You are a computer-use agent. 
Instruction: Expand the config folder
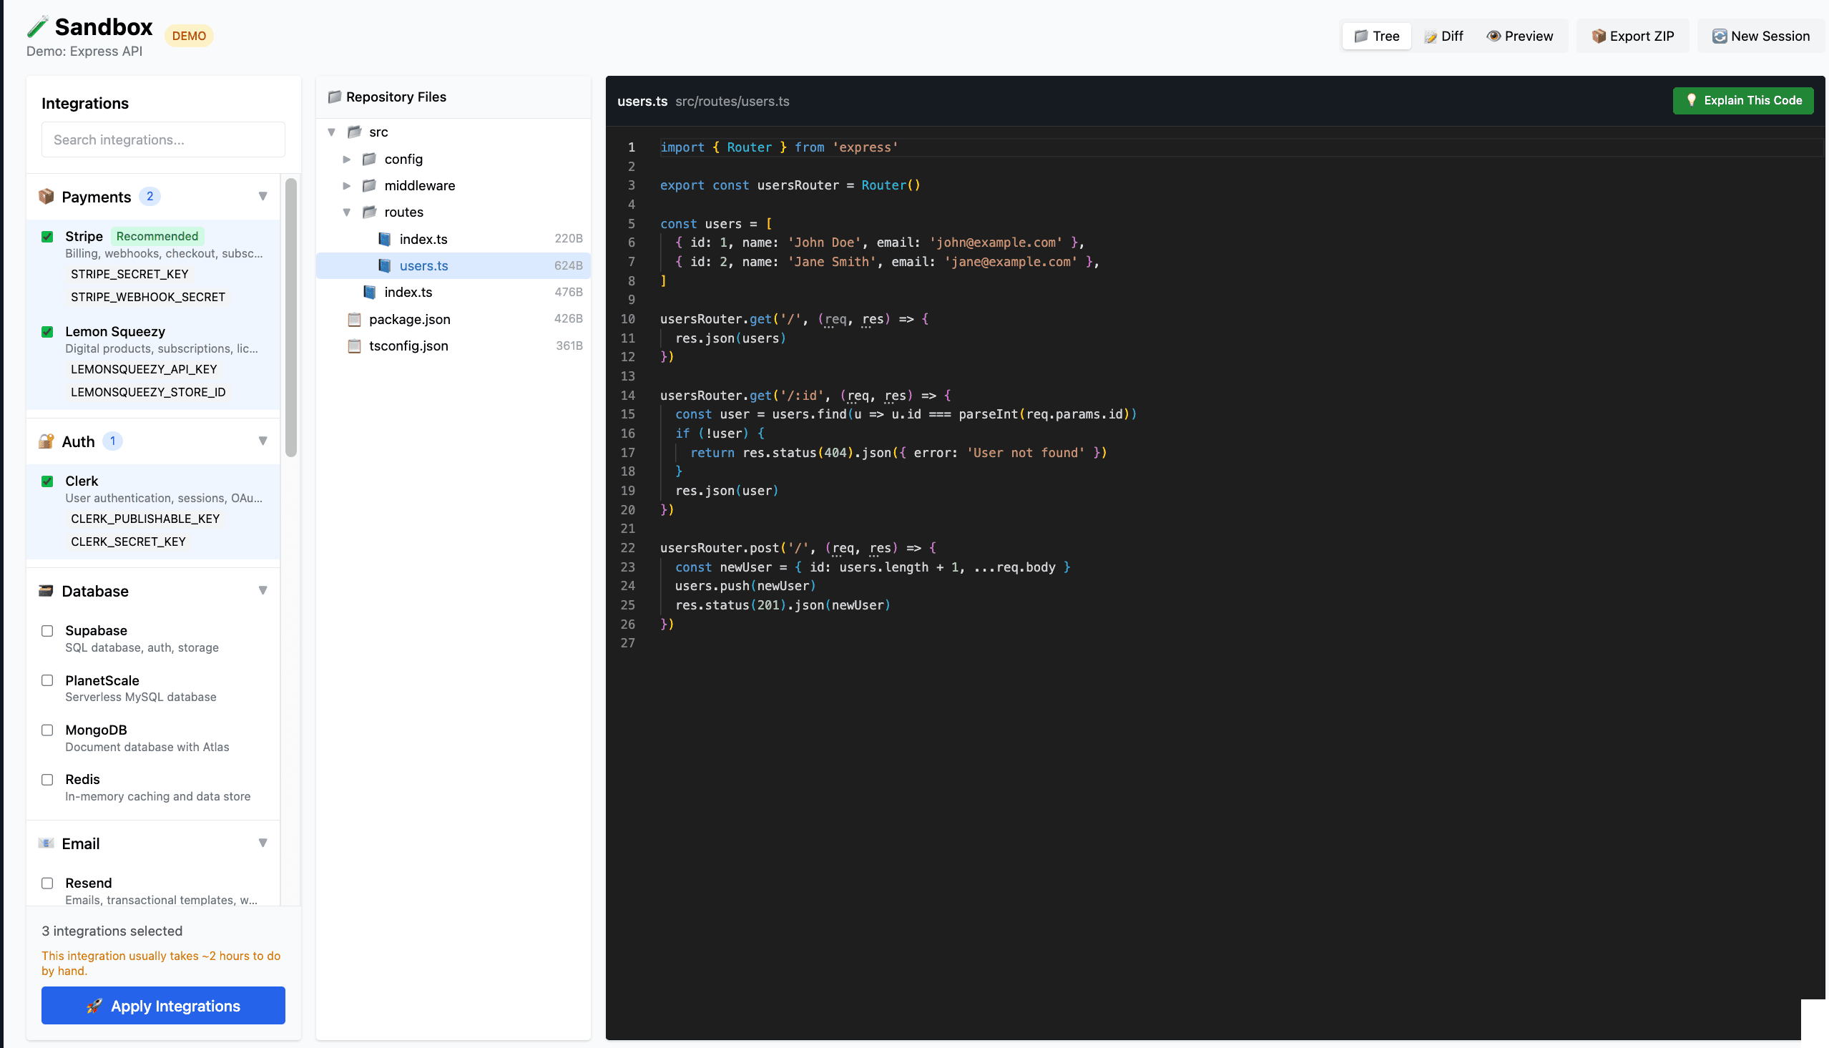[348, 159]
